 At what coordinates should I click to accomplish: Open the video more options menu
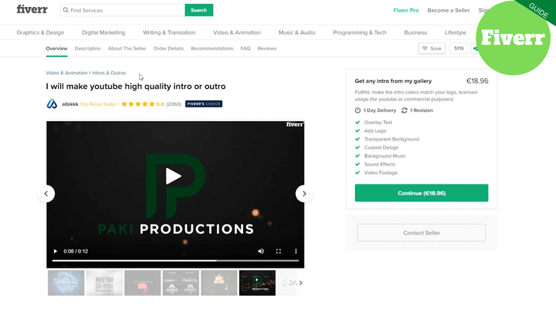296,251
